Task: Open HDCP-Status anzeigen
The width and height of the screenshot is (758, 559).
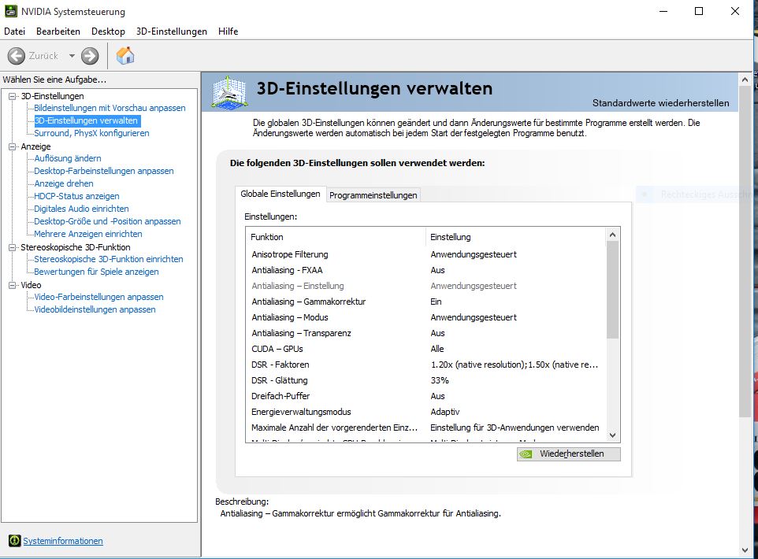Action: coord(76,196)
